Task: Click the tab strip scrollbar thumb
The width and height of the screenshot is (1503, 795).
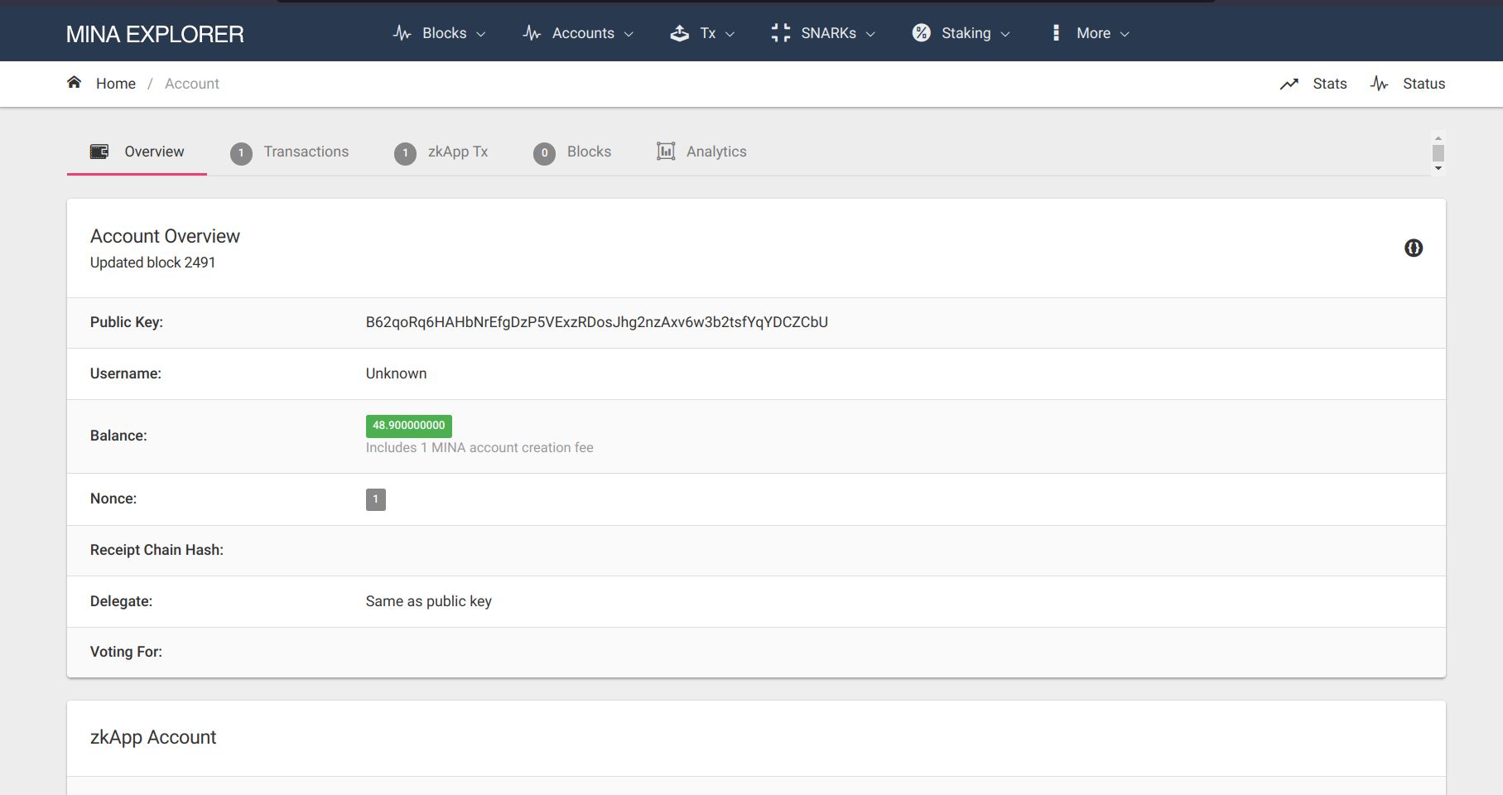Action: [x=1438, y=153]
